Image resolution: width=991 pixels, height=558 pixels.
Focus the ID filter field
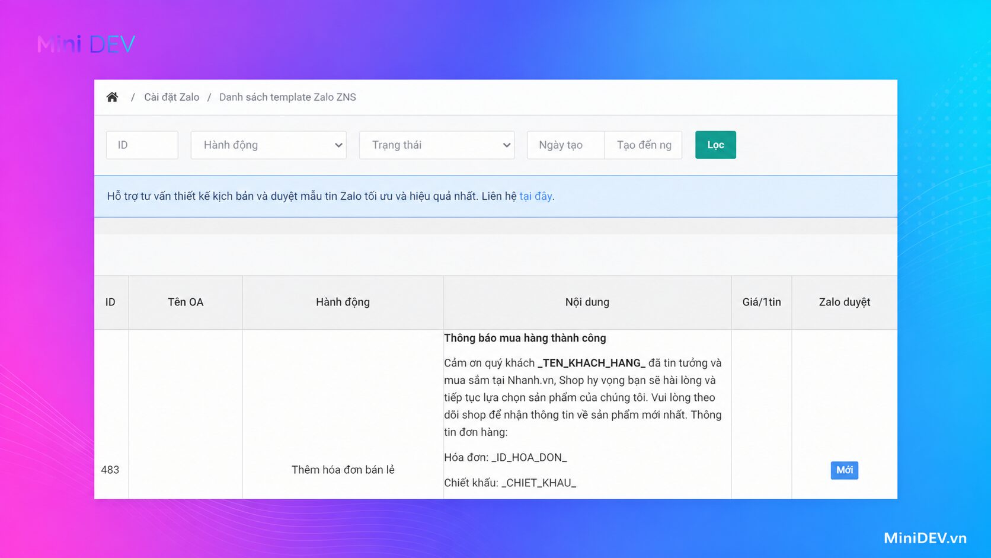(x=142, y=145)
